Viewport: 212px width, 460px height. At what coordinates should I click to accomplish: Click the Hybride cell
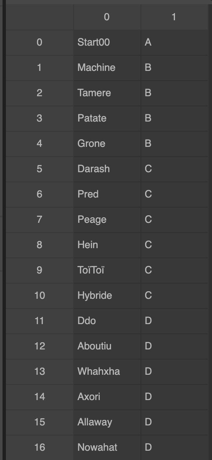107,295
